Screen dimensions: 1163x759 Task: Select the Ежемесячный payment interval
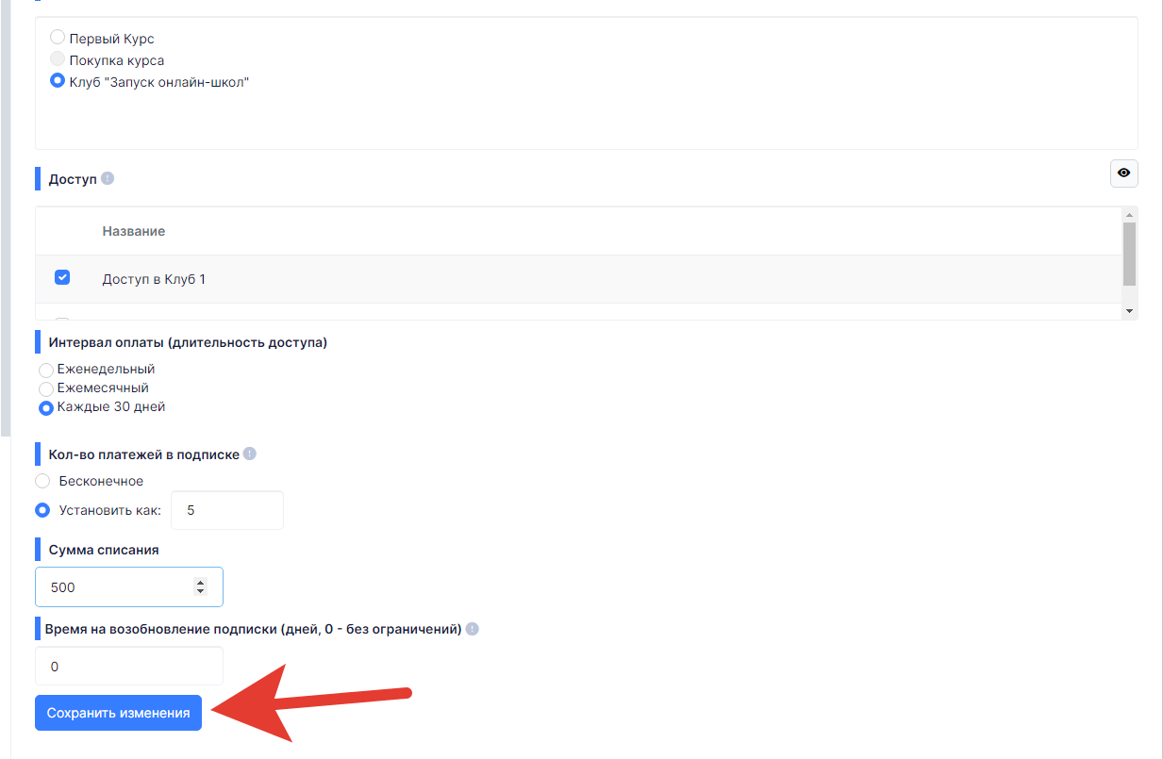click(x=45, y=389)
